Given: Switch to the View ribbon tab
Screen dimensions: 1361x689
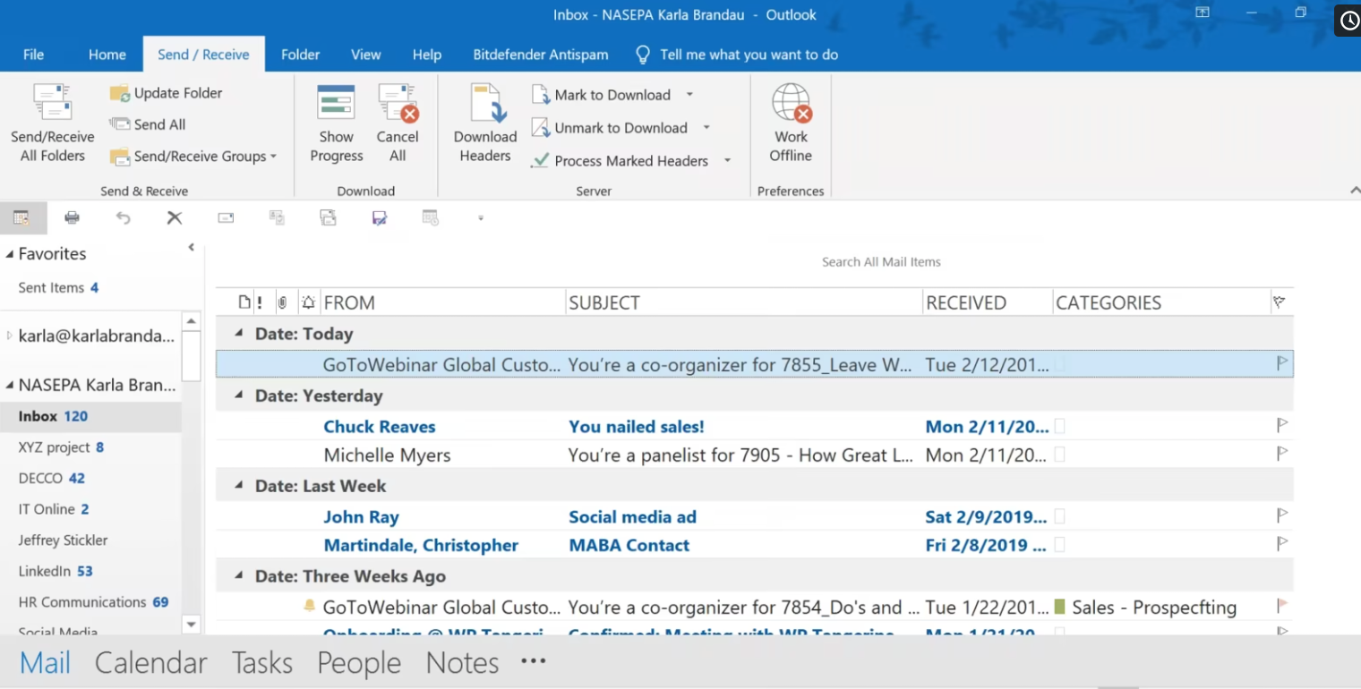Looking at the screenshot, I should (365, 55).
